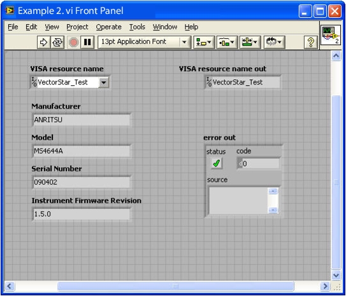Expand the VISA resource name dropdown
The image size is (346, 296).
[x=103, y=83]
